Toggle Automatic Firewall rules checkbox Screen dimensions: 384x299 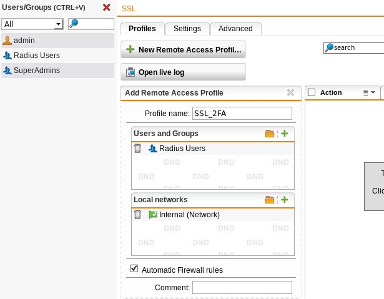[134, 268]
